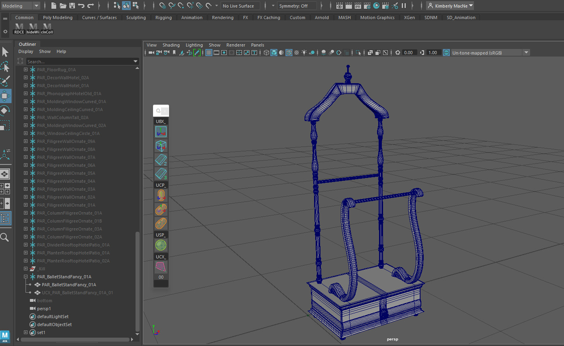The height and width of the screenshot is (346, 564).
Task: Open the Modeling menu set dropdown
Action: click(x=20, y=6)
